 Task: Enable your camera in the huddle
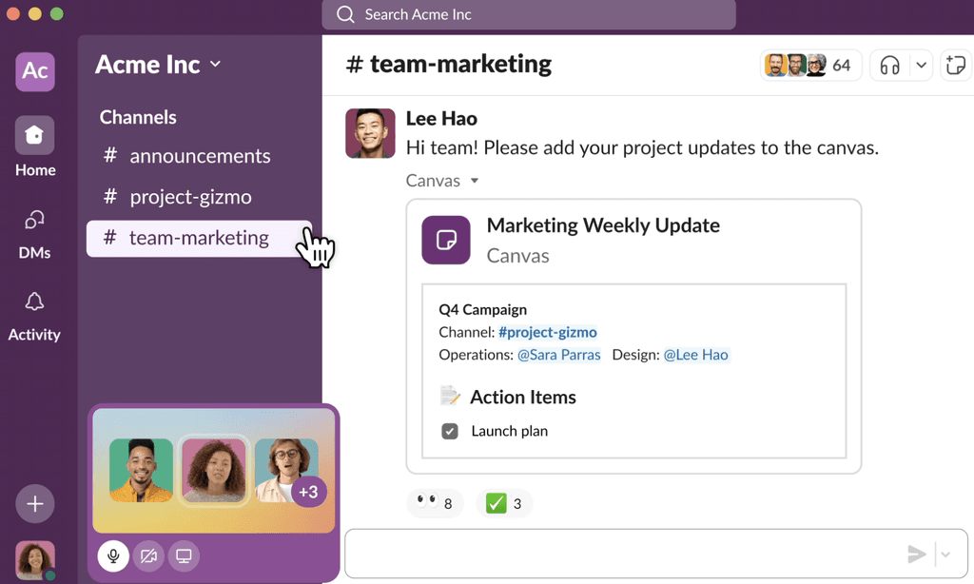(148, 556)
